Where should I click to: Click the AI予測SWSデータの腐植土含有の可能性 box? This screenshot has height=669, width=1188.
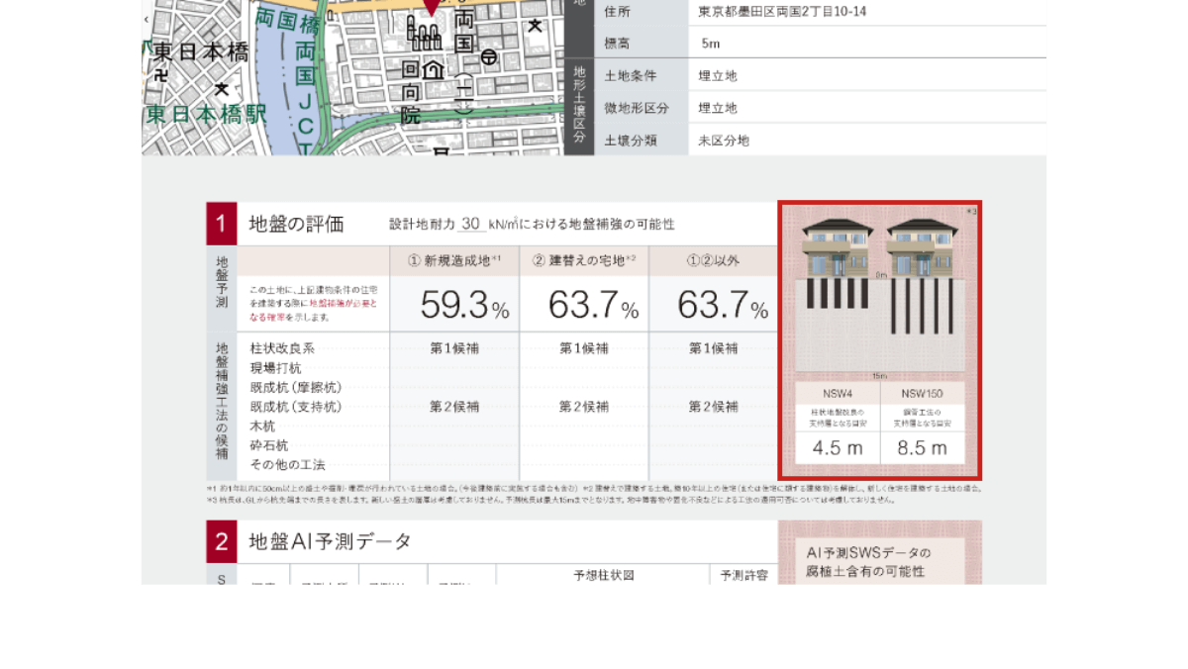[879, 561]
